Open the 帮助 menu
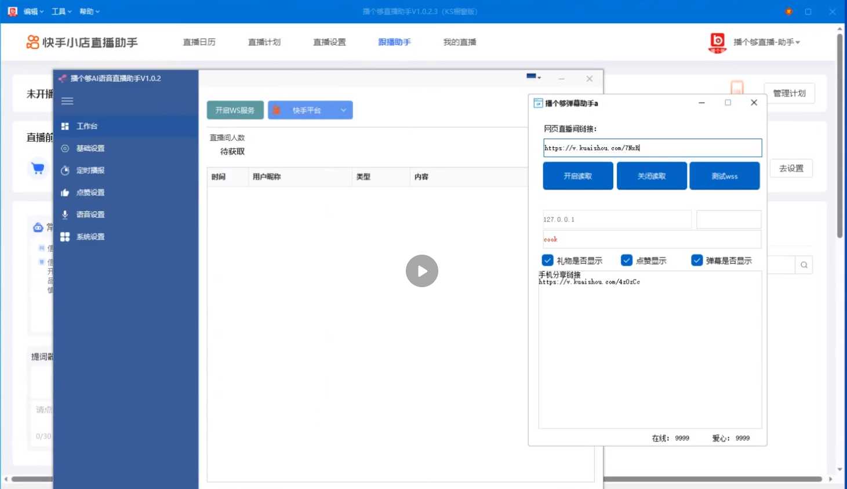The width and height of the screenshot is (847, 489). [89, 12]
